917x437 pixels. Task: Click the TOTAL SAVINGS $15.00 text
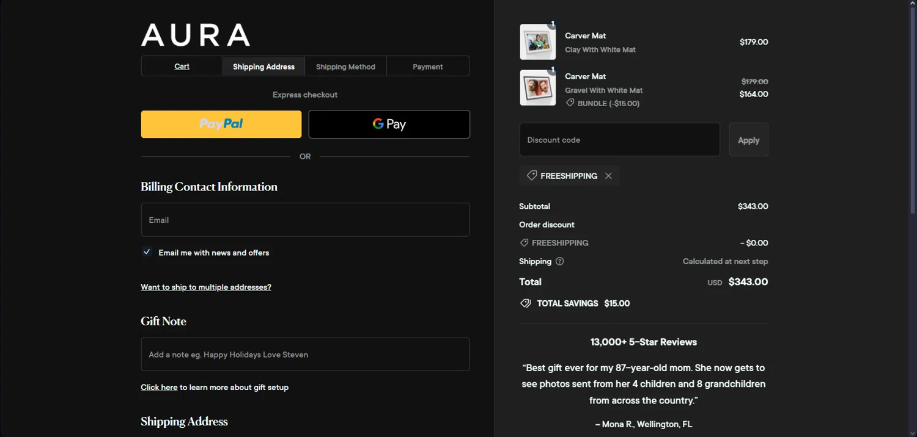click(583, 303)
